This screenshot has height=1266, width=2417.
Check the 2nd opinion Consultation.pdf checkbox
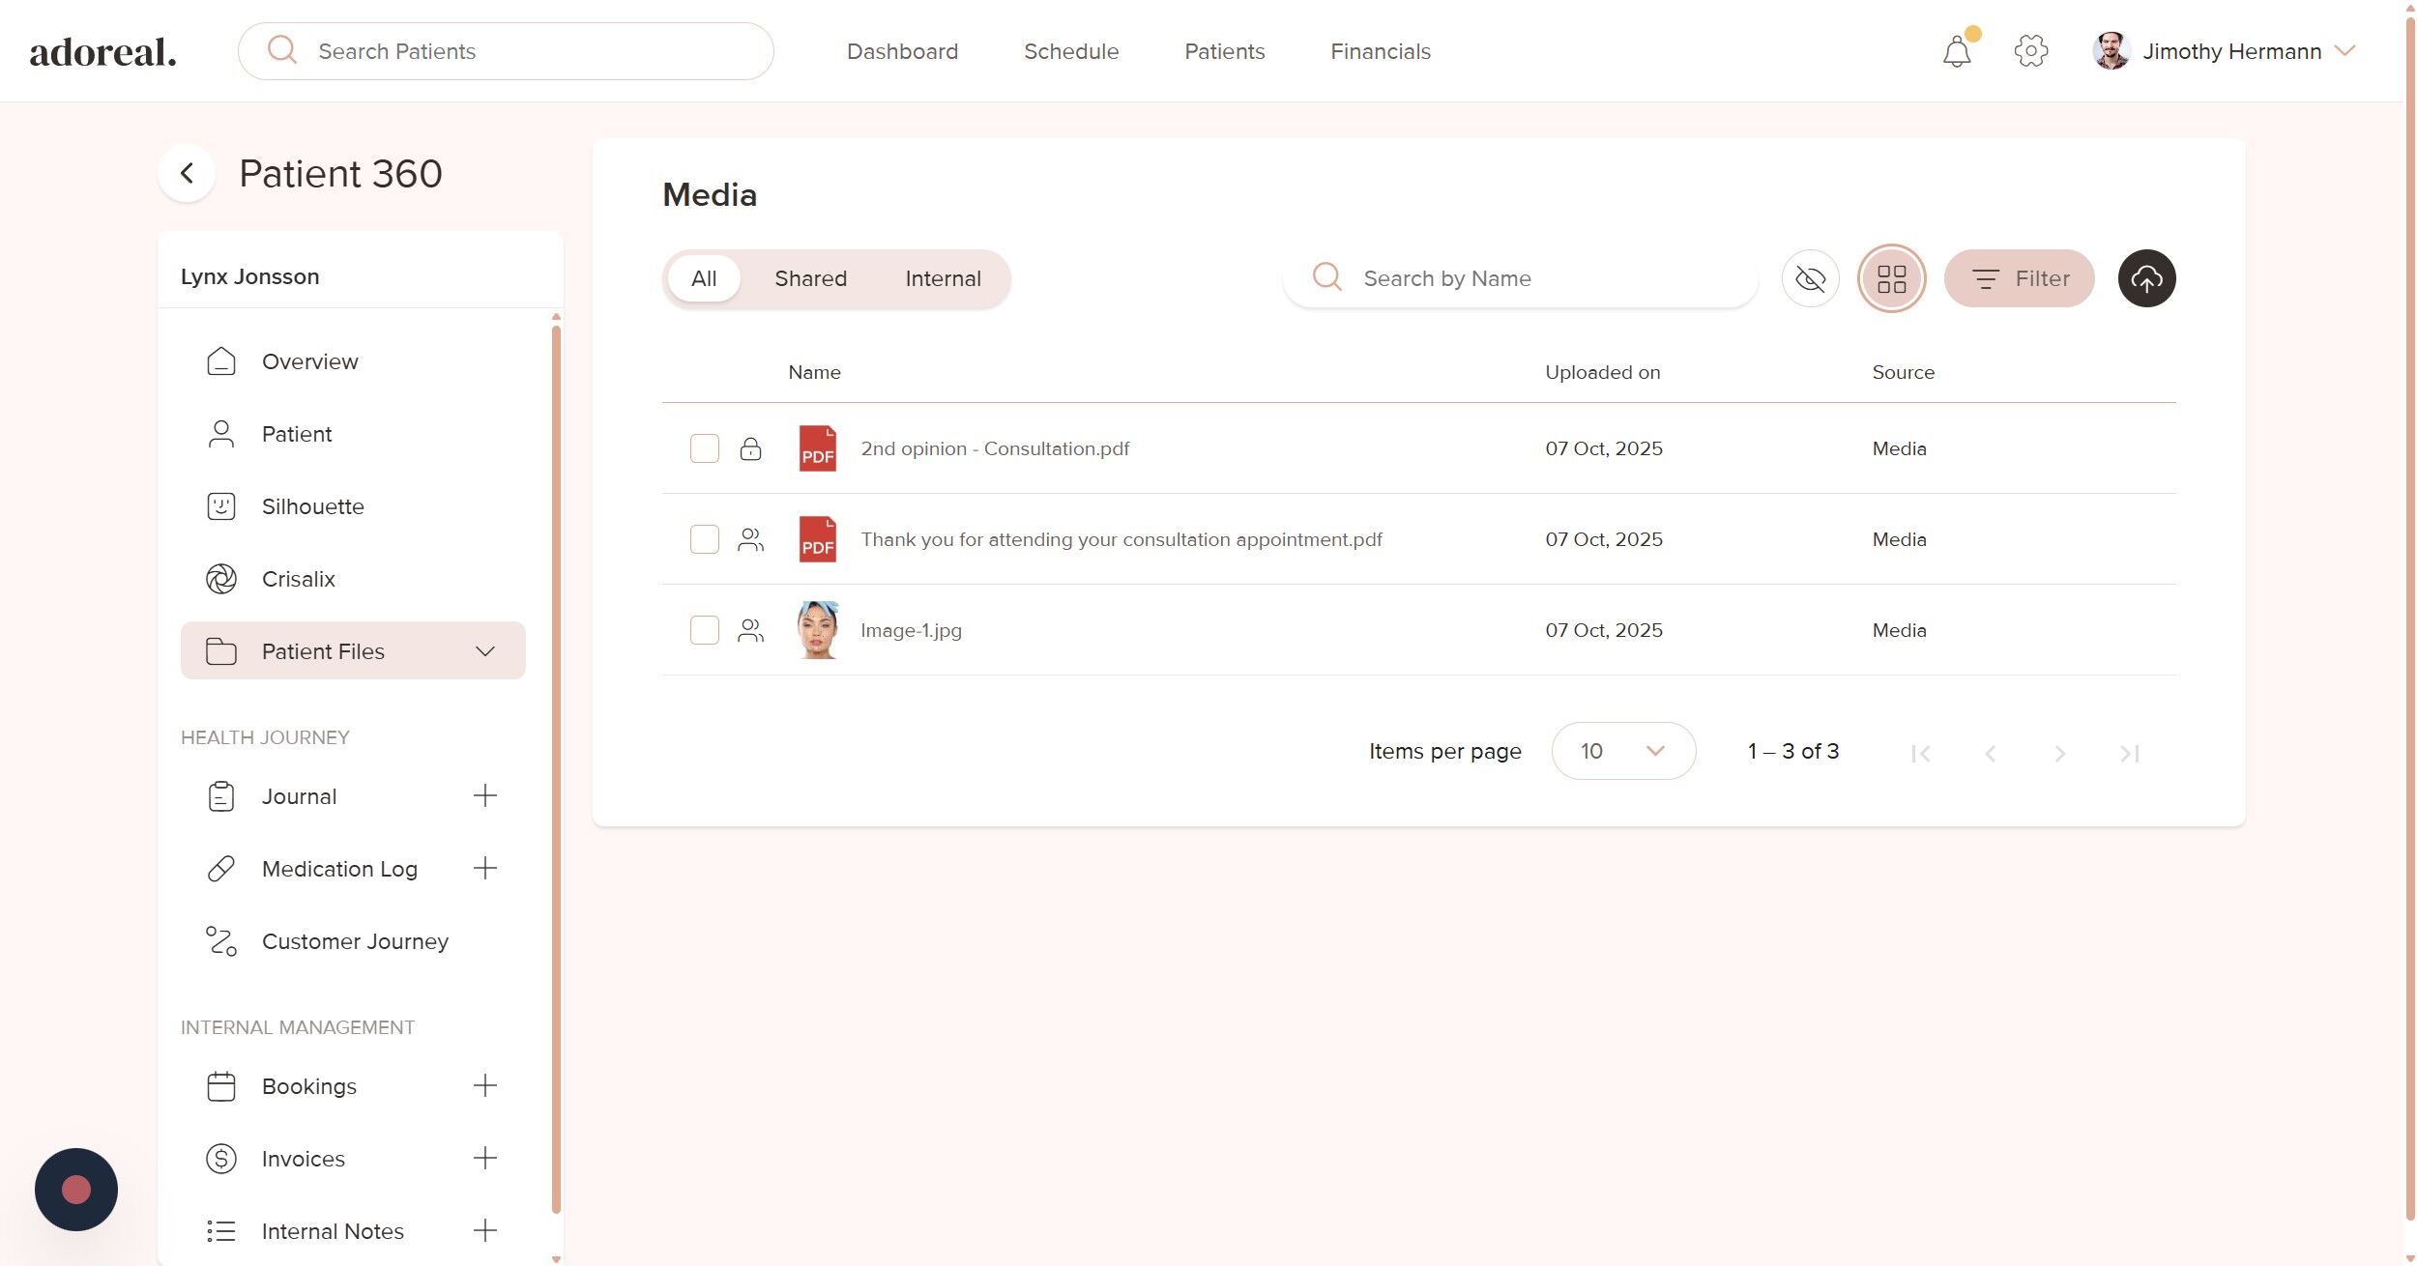point(704,448)
